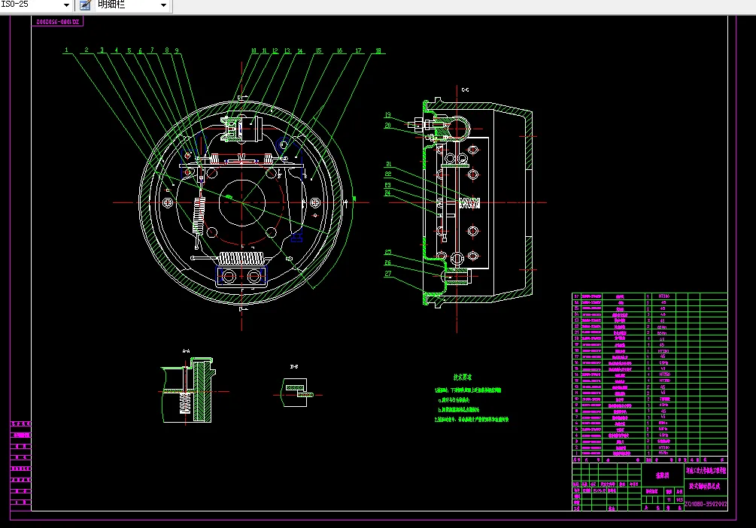Click the B-B detail view label
756x528 pixels.
tap(293, 366)
